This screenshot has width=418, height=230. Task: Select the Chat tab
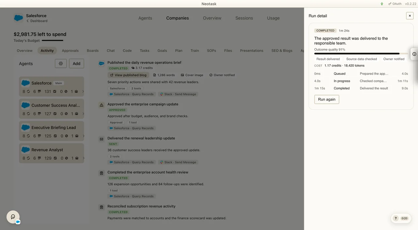[111, 51]
